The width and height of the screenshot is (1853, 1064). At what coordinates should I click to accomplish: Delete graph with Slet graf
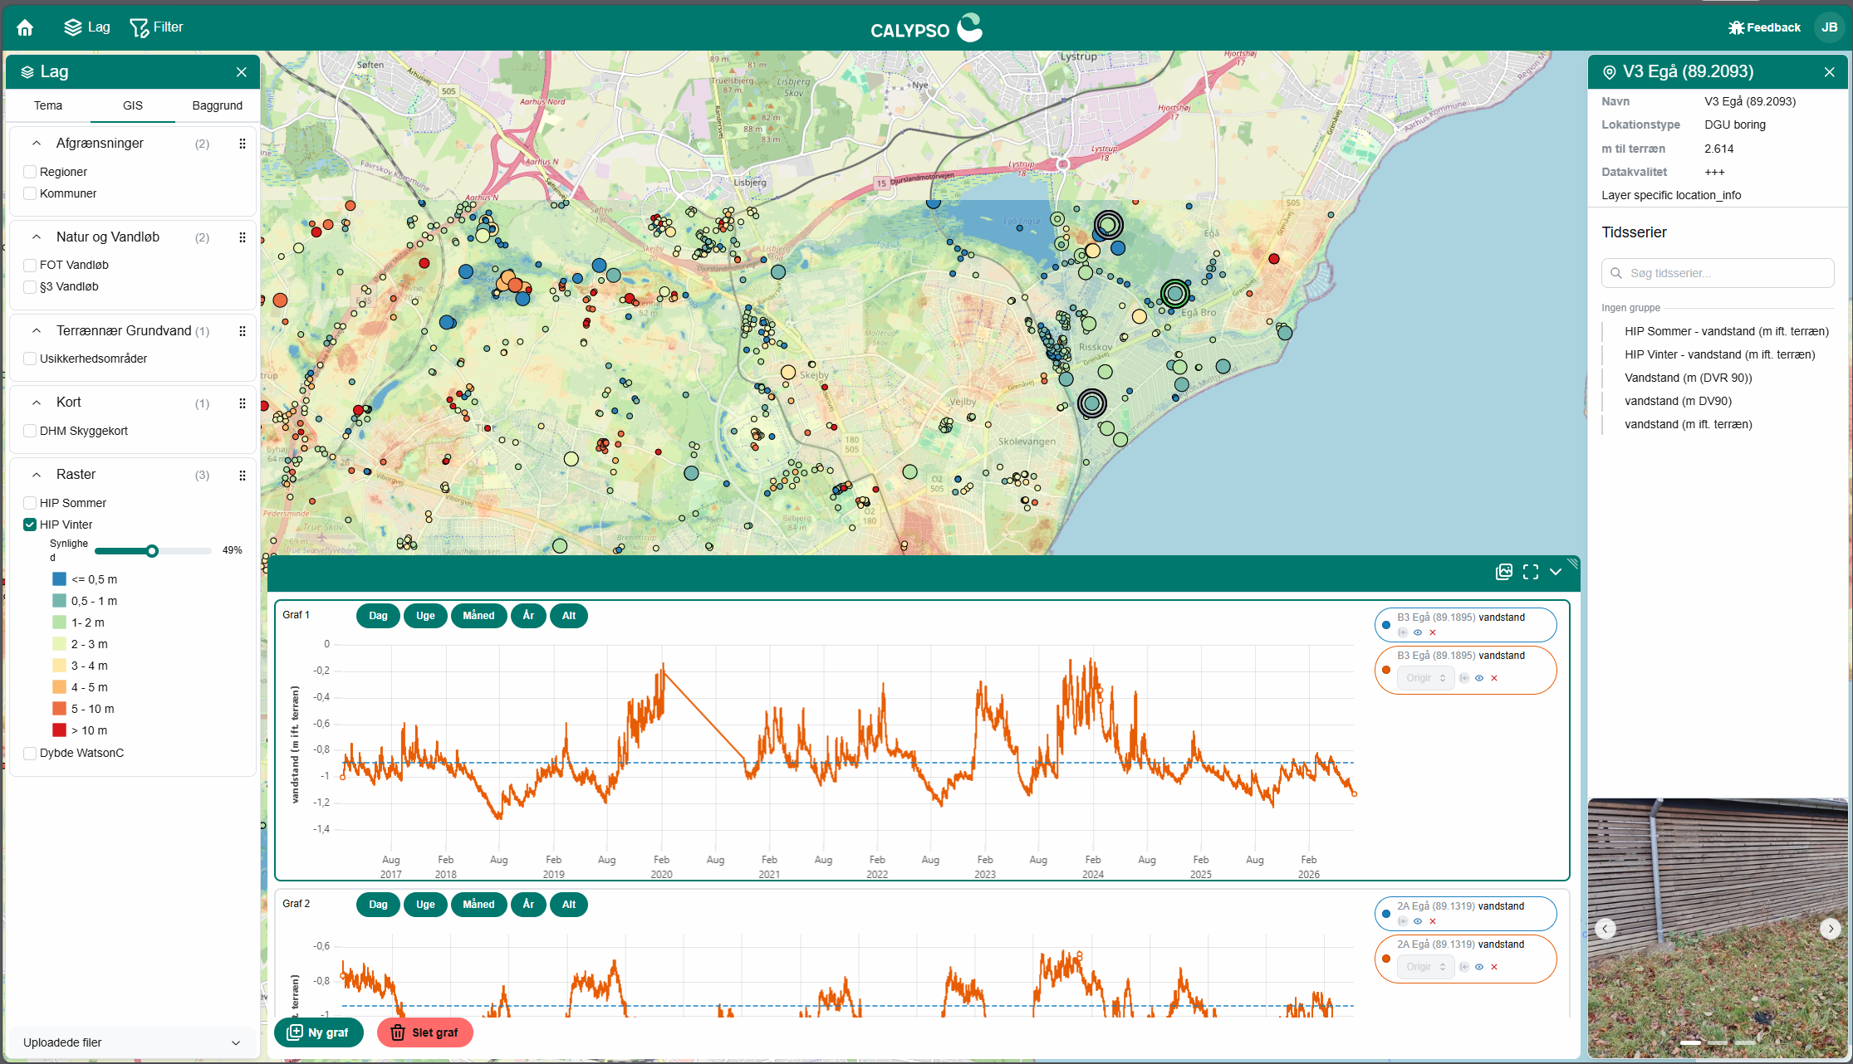(425, 1032)
